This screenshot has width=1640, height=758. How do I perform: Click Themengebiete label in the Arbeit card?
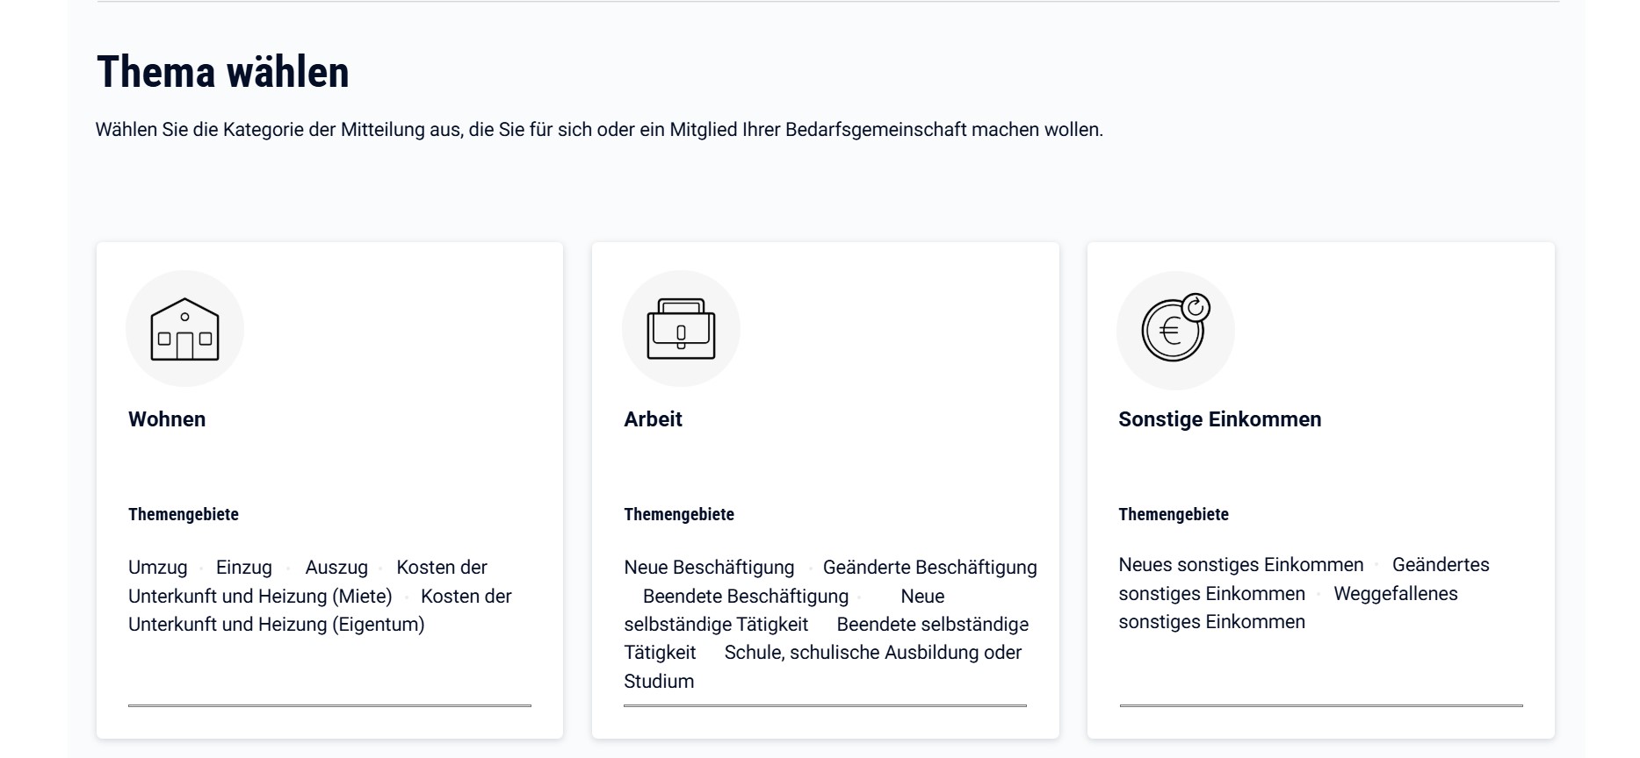point(679,514)
